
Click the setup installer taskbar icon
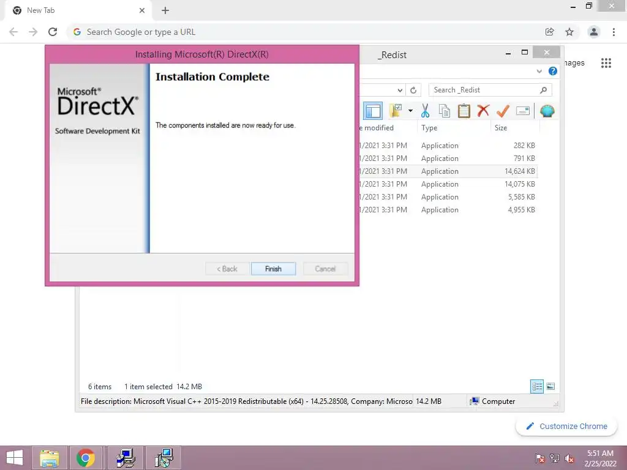tap(126, 458)
